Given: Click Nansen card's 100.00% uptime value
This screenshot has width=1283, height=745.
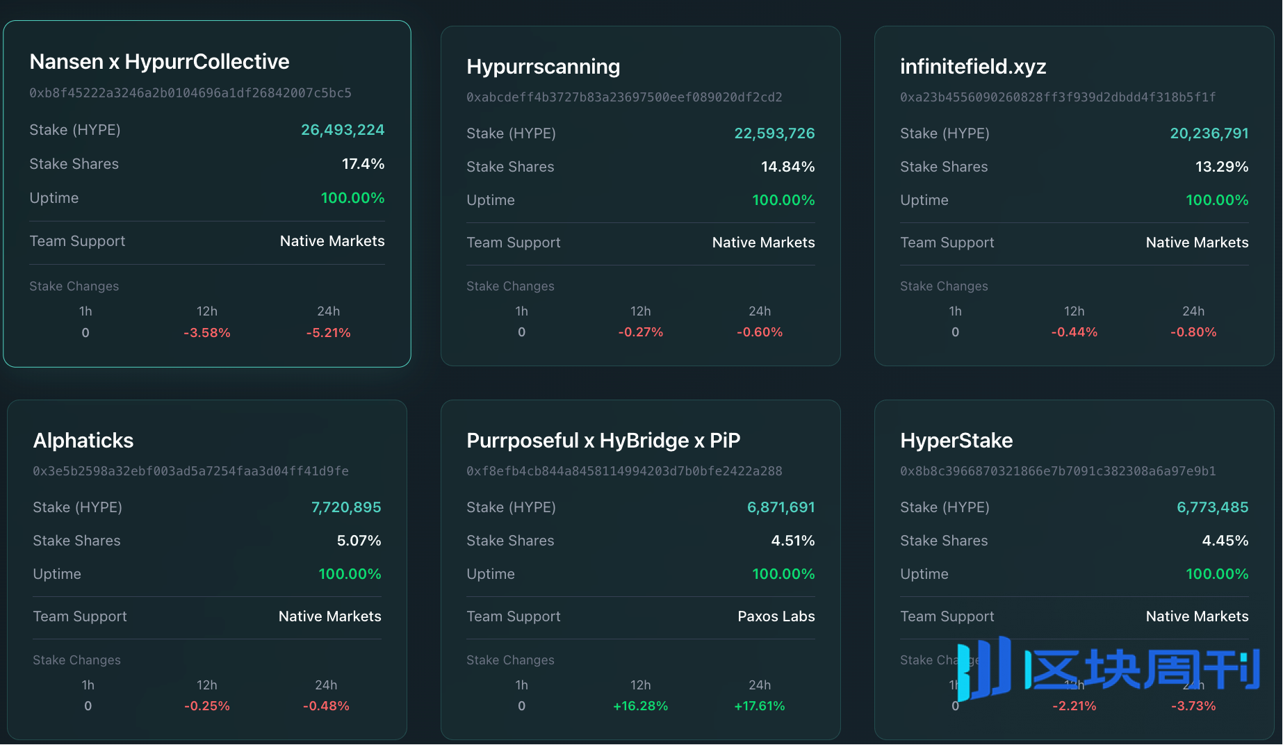Looking at the screenshot, I should click(352, 198).
